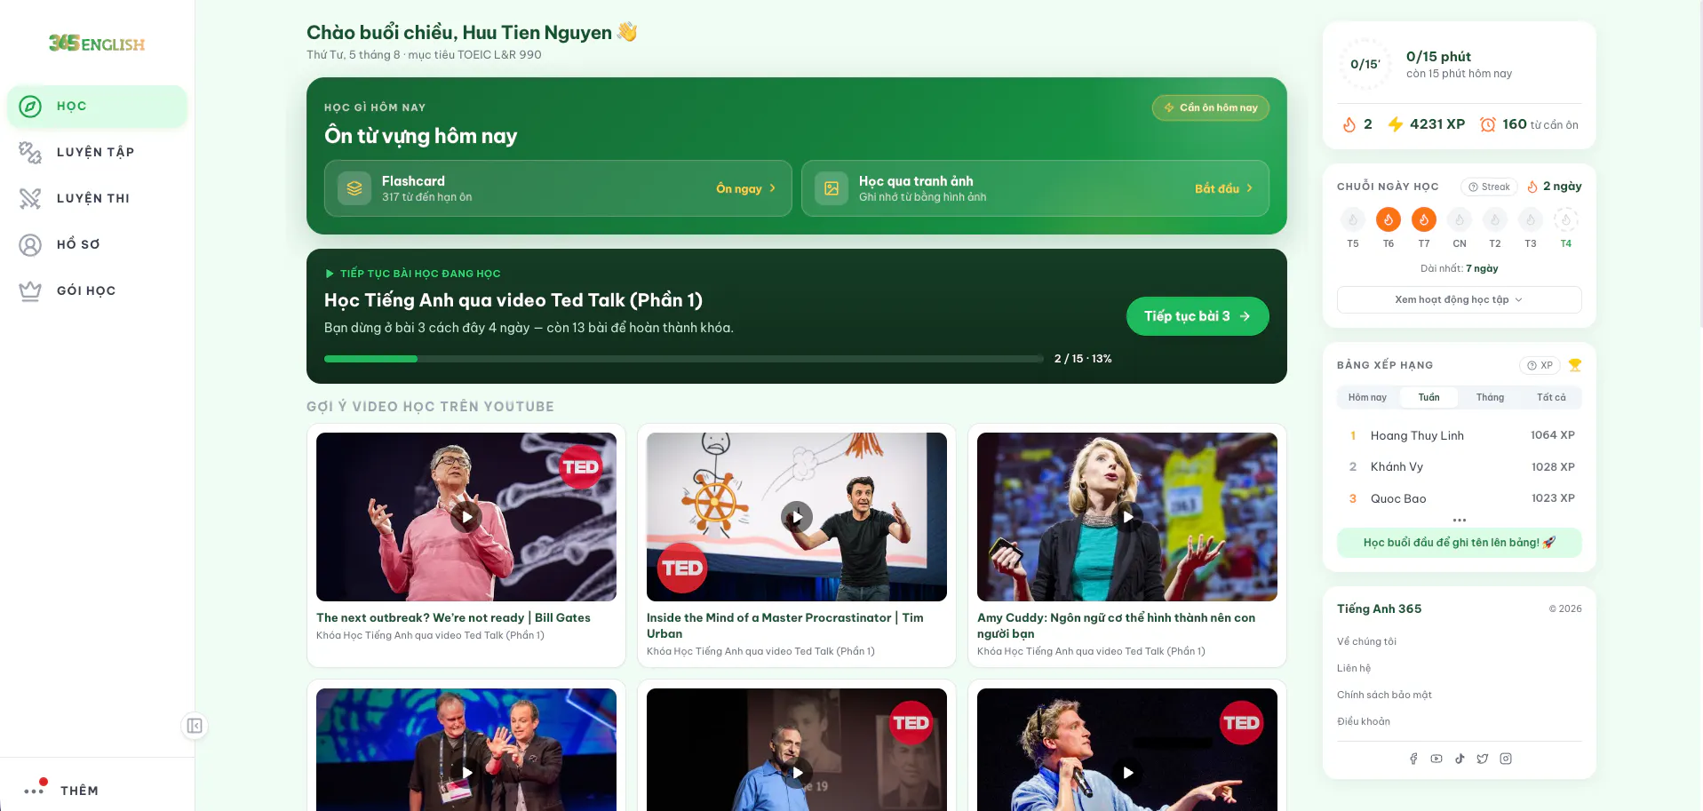Click the Dài nhất: 7 ngày text
Screen dimensions: 1703x811
[x=1460, y=268]
